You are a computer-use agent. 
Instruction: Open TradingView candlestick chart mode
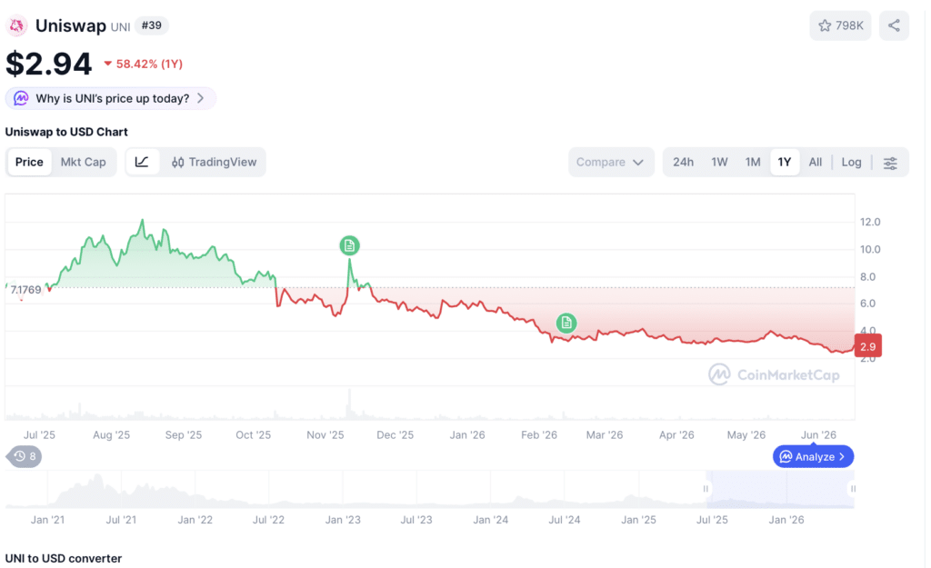point(214,162)
